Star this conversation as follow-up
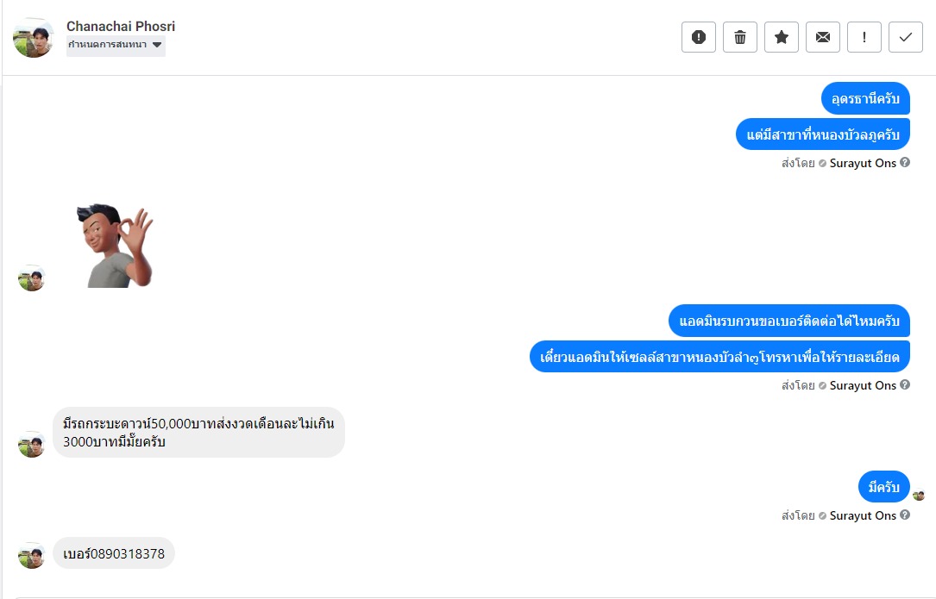Viewport: 936px width, 599px height. coord(782,37)
